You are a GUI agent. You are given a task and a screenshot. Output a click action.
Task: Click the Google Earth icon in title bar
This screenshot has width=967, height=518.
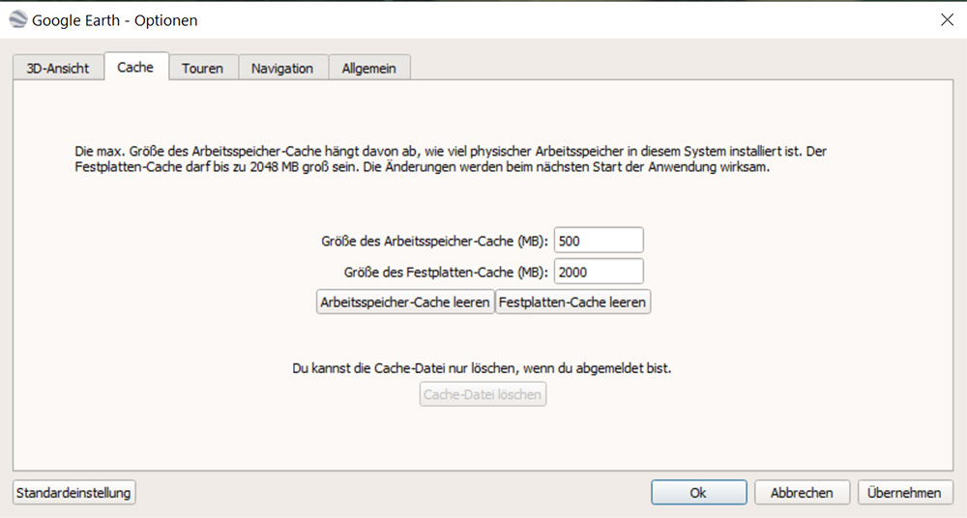(16, 19)
